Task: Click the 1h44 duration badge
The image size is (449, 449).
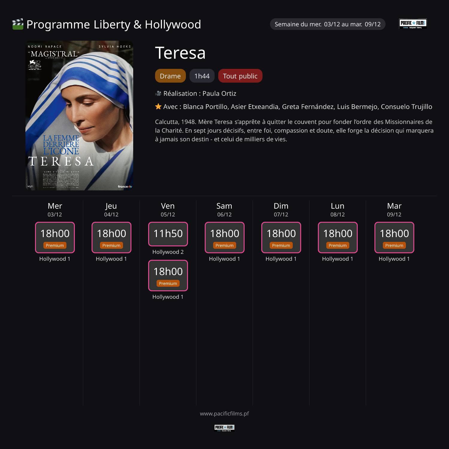Action: pyautogui.click(x=202, y=76)
